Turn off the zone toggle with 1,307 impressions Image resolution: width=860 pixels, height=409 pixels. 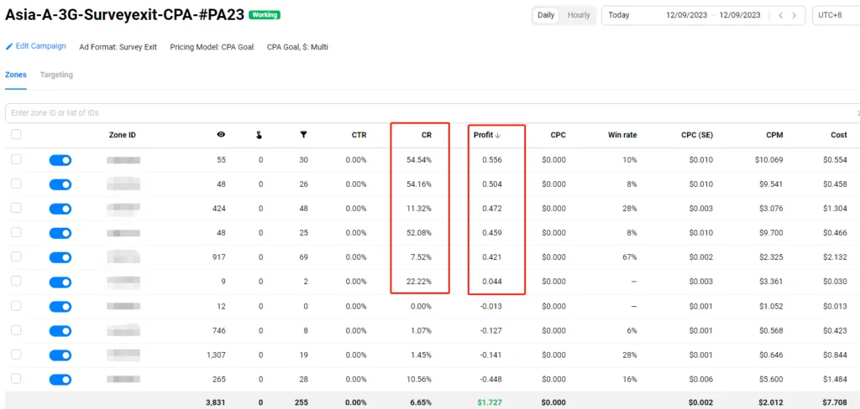pyautogui.click(x=60, y=355)
